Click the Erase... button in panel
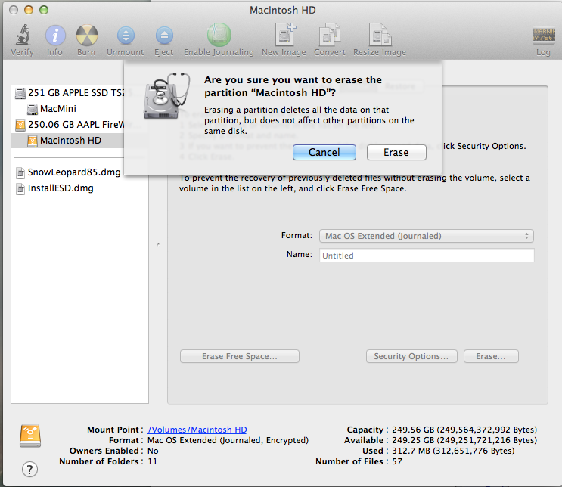This screenshot has width=562, height=487. coord(491,356)
